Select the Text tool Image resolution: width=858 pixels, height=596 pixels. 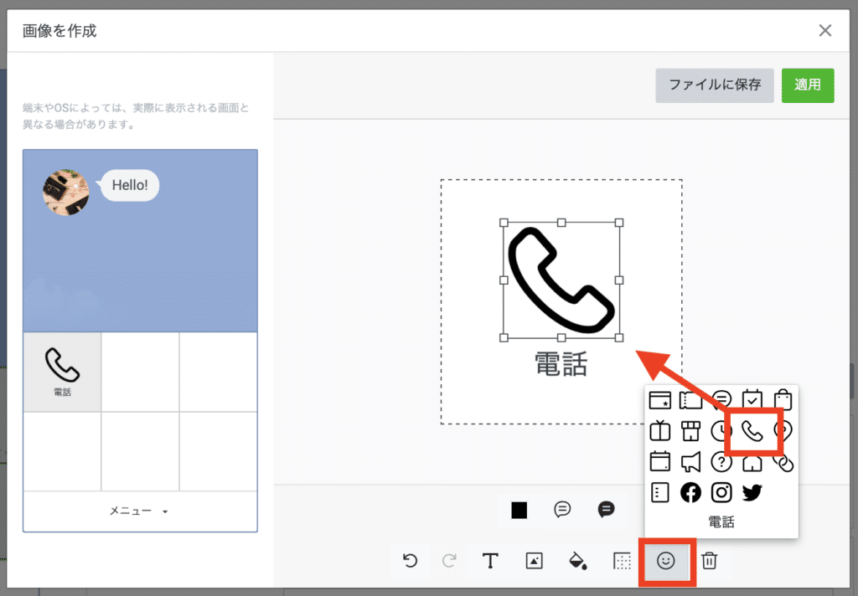click(490, 562)
